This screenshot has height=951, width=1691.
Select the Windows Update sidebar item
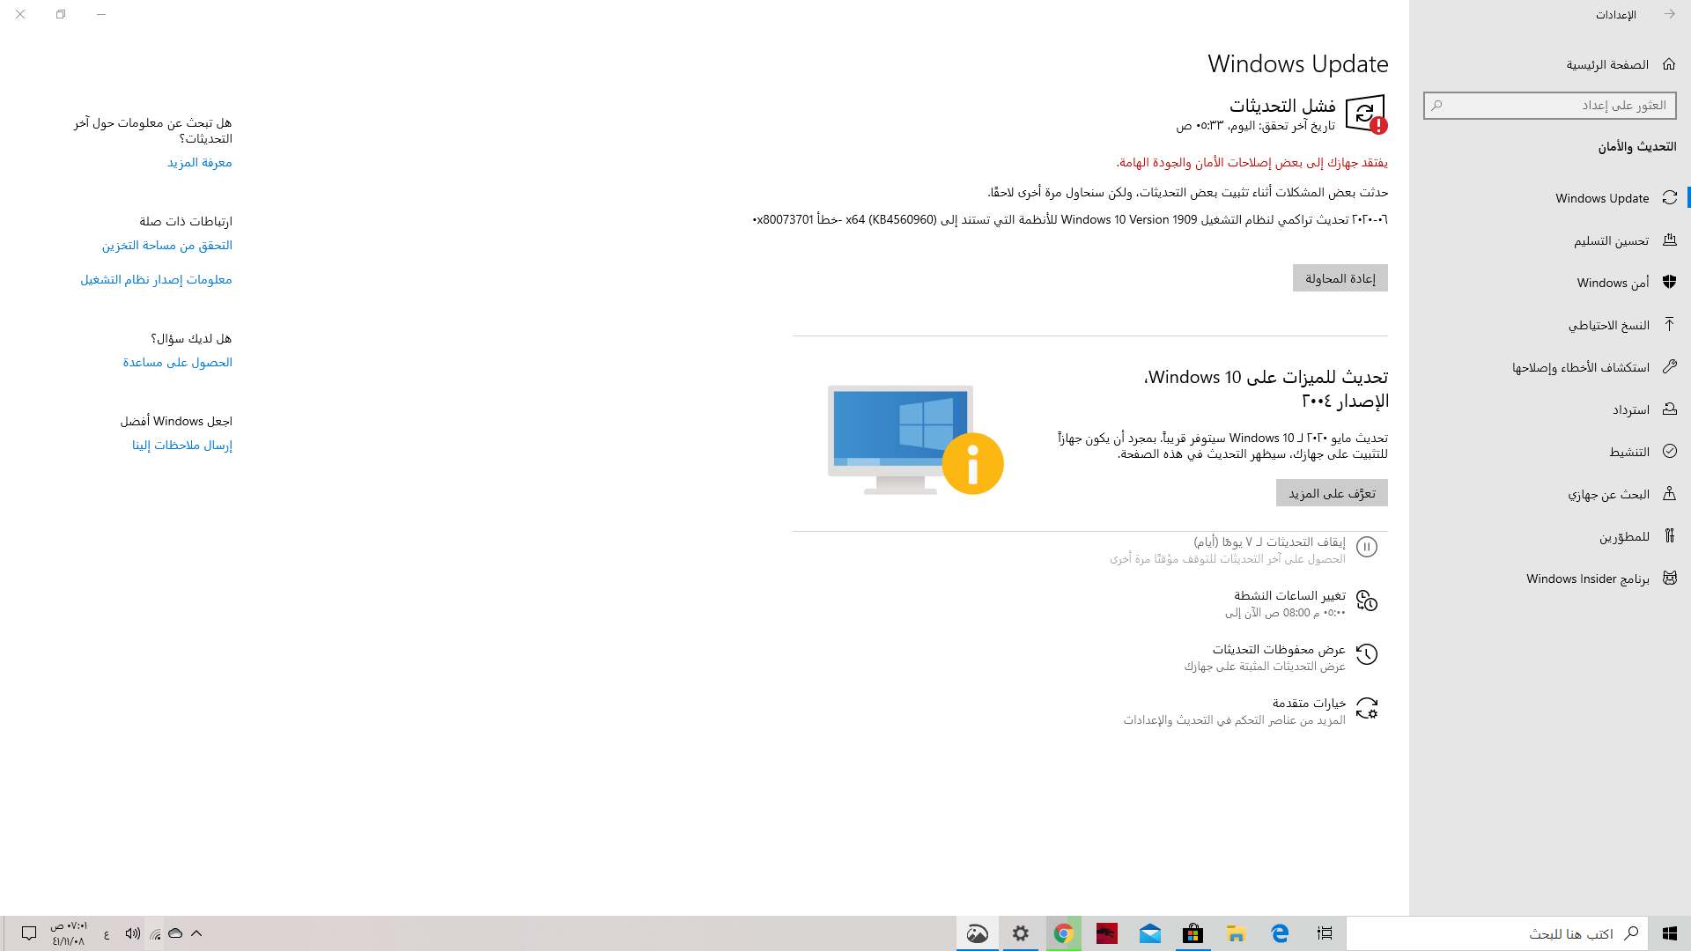[x=1602, y=198]
